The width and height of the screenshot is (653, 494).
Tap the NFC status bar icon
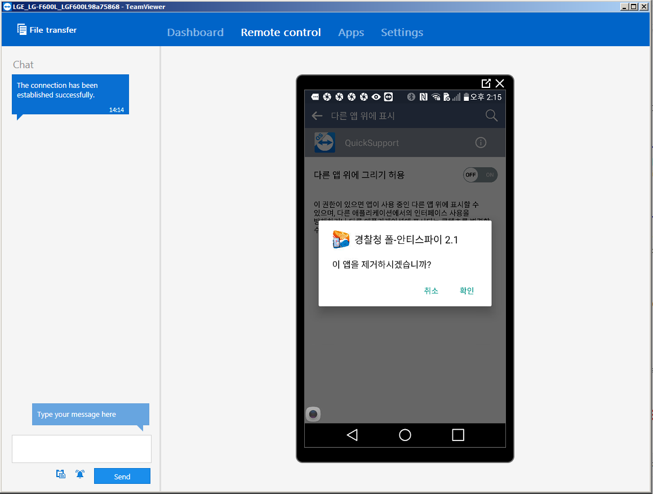coord(424,97)
